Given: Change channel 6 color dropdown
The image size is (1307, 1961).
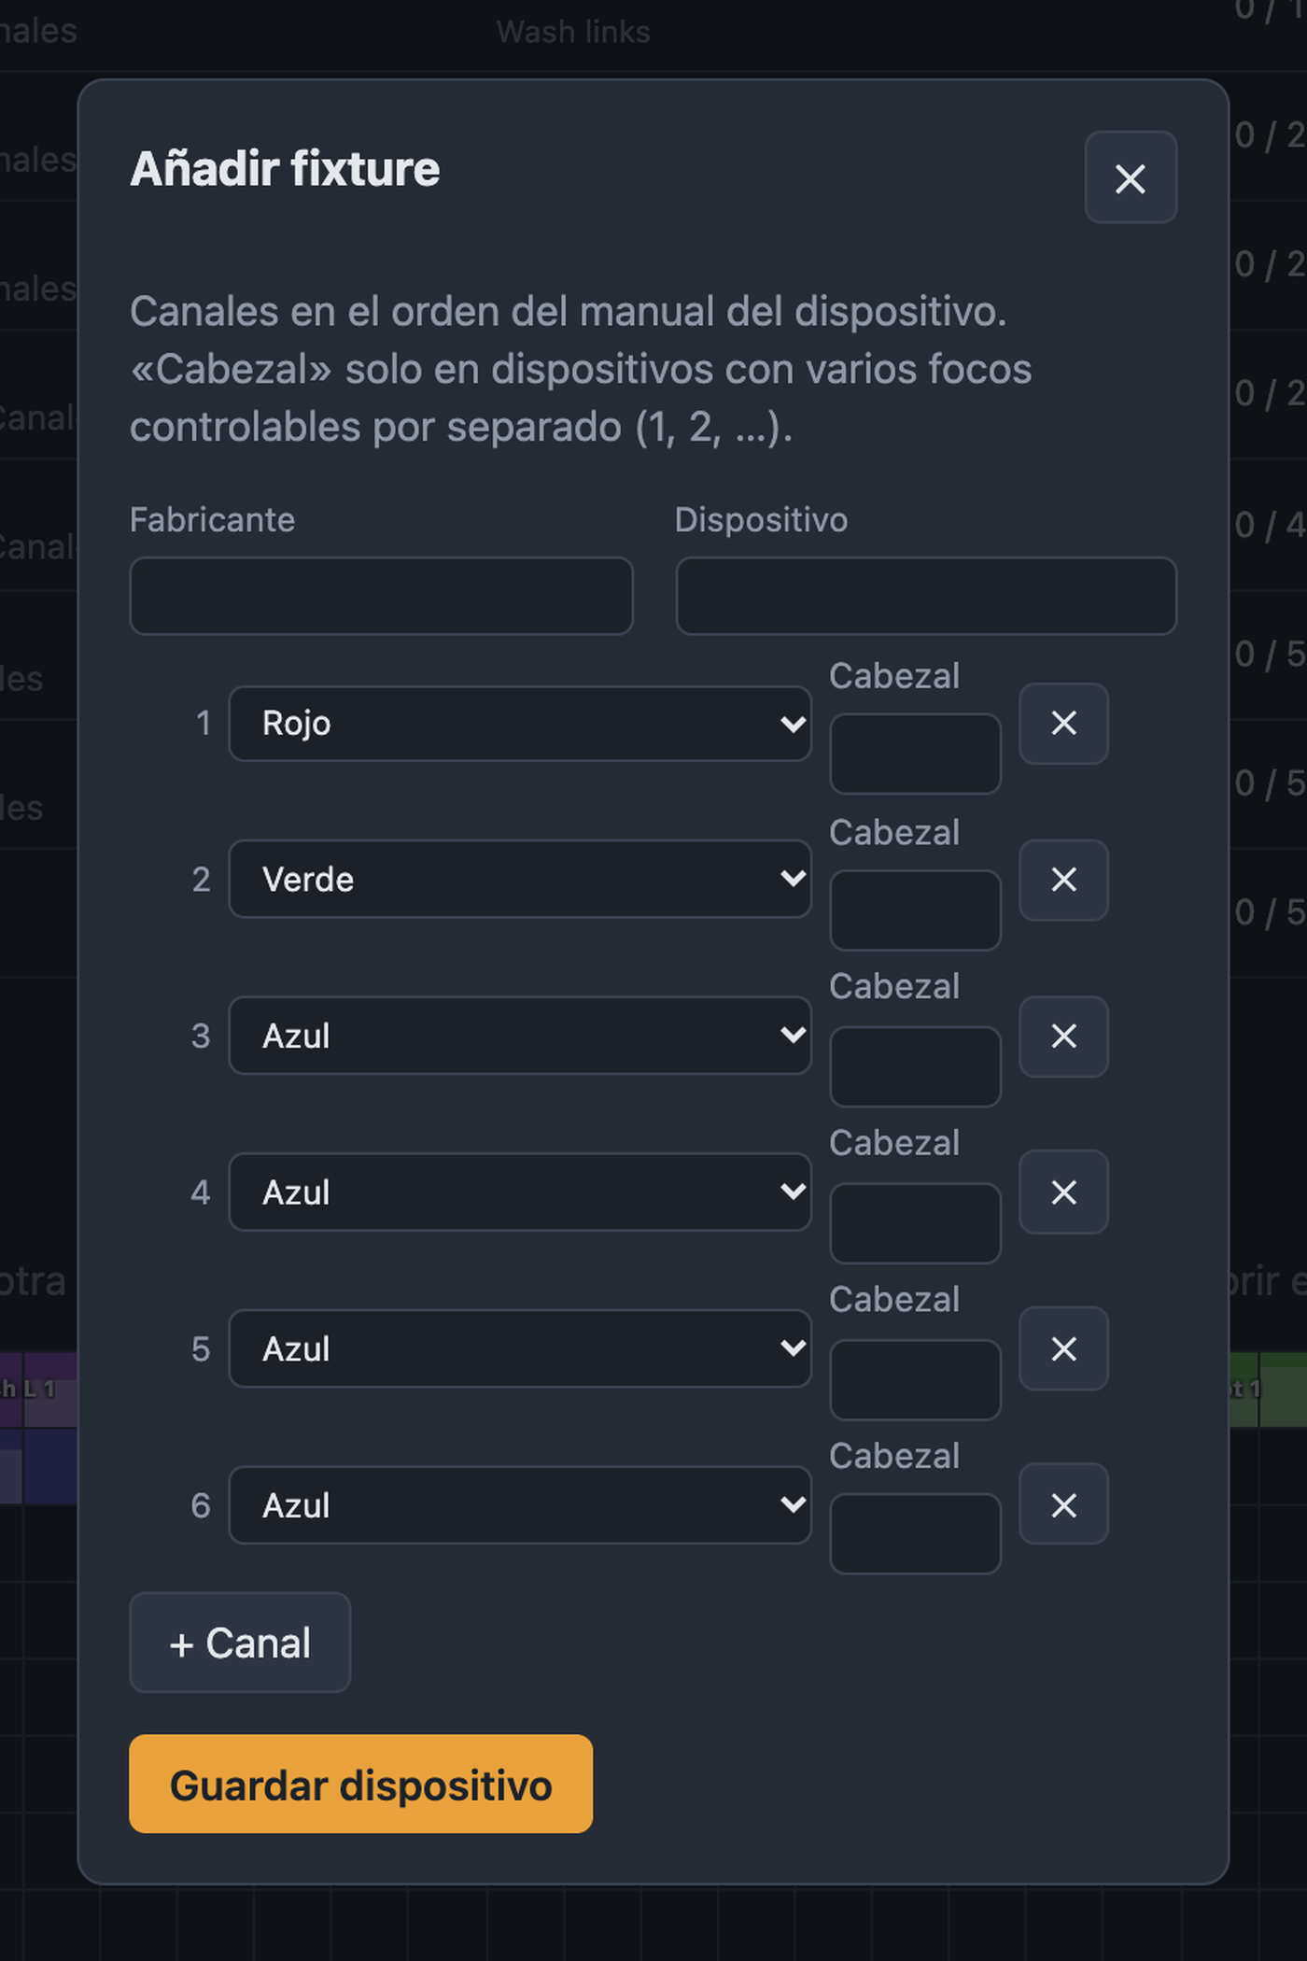Looking at the screenshot, I should [x=520, y=1505].
